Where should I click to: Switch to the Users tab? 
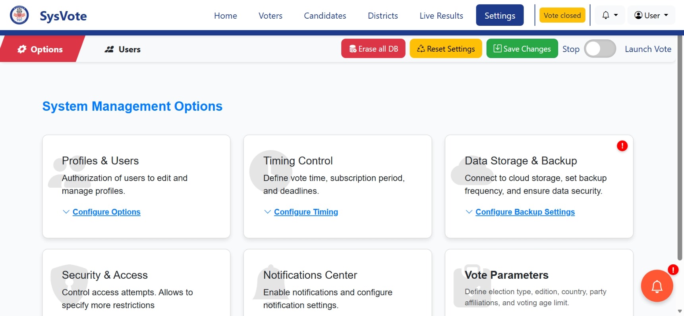[122, 49]
